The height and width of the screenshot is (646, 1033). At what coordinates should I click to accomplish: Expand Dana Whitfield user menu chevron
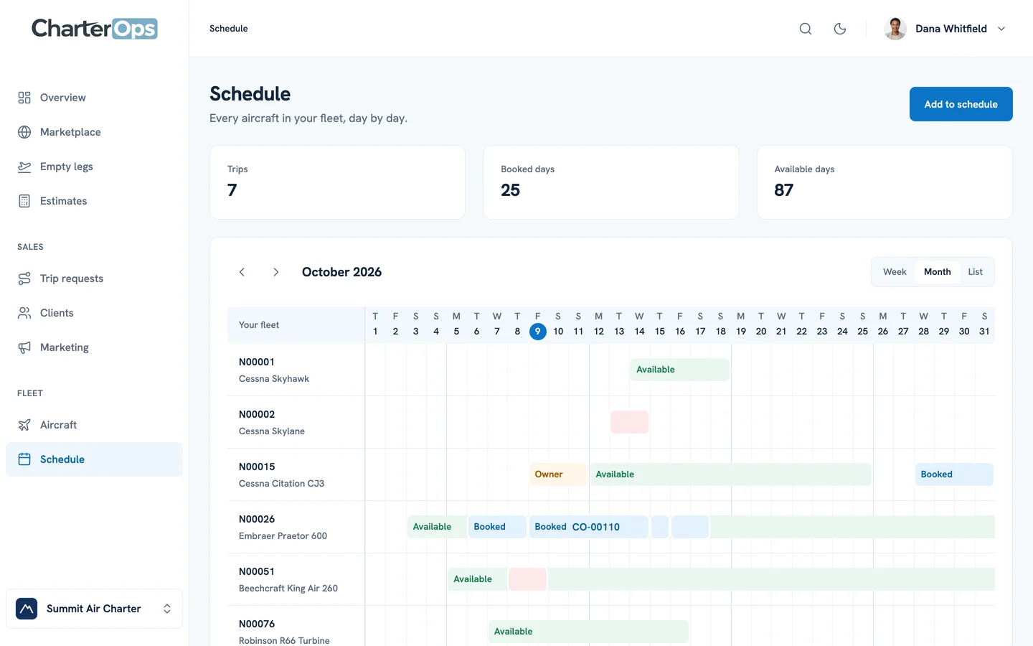point(1001,29)
